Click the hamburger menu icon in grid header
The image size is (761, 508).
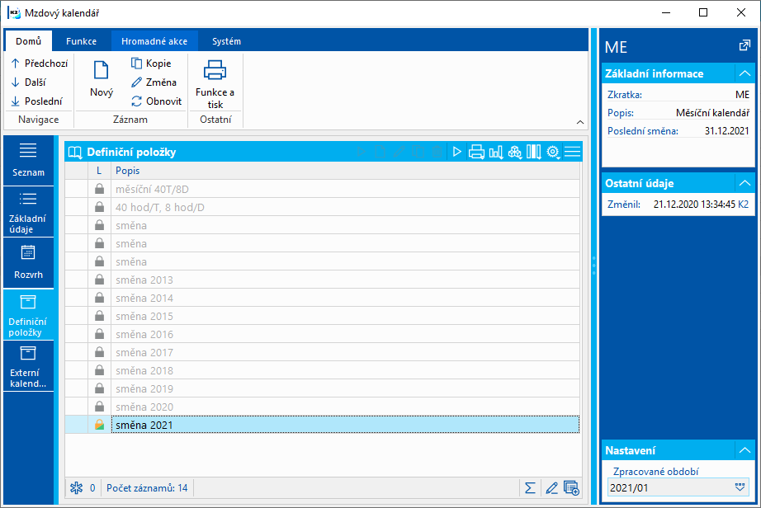(x=573, y=152)
